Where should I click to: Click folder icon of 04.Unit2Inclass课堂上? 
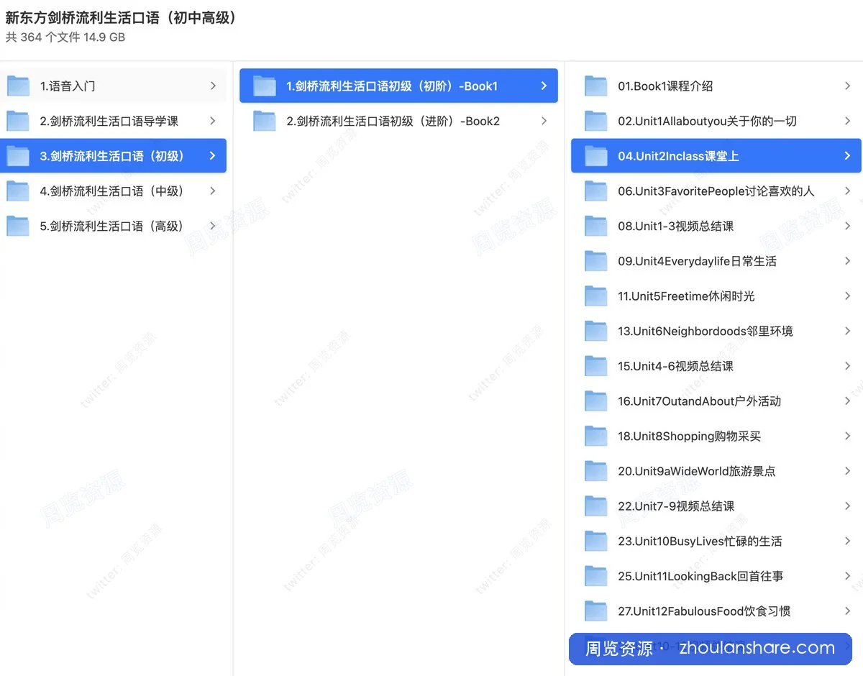[x=596, y=156]
